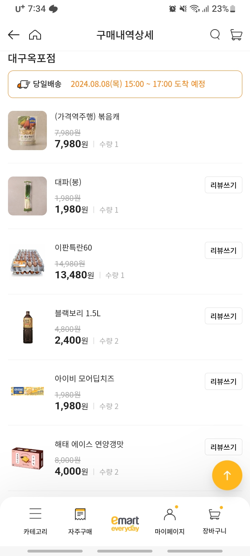Open 장바구니 in bottom navigation
Screen dimensions: 250x556
pos(215,520)
